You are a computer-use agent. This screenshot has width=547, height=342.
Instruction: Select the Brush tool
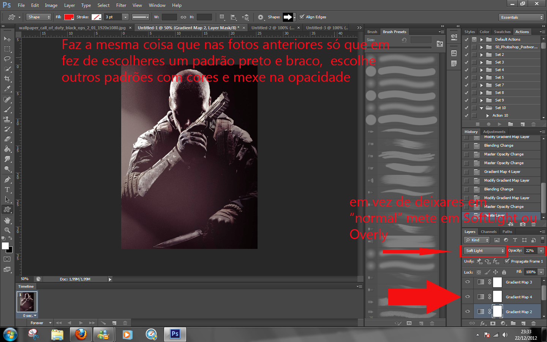coord(7,109)
